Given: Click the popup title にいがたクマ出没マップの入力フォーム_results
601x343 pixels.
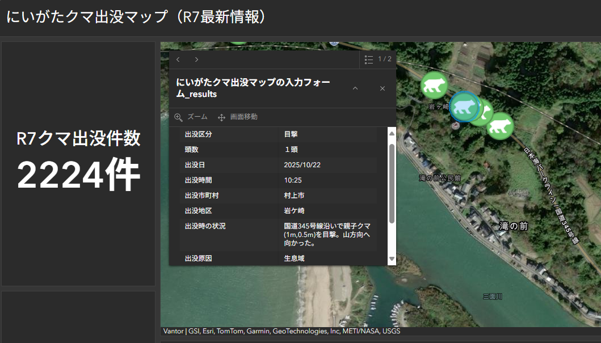Looking at the screenshot, I should coord(254,88).
